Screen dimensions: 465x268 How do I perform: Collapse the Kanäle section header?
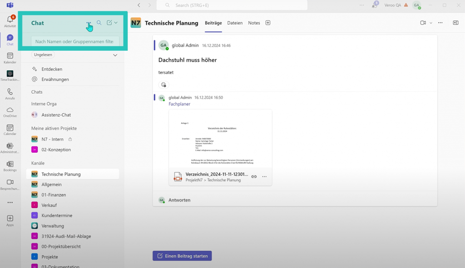(38, 163)
